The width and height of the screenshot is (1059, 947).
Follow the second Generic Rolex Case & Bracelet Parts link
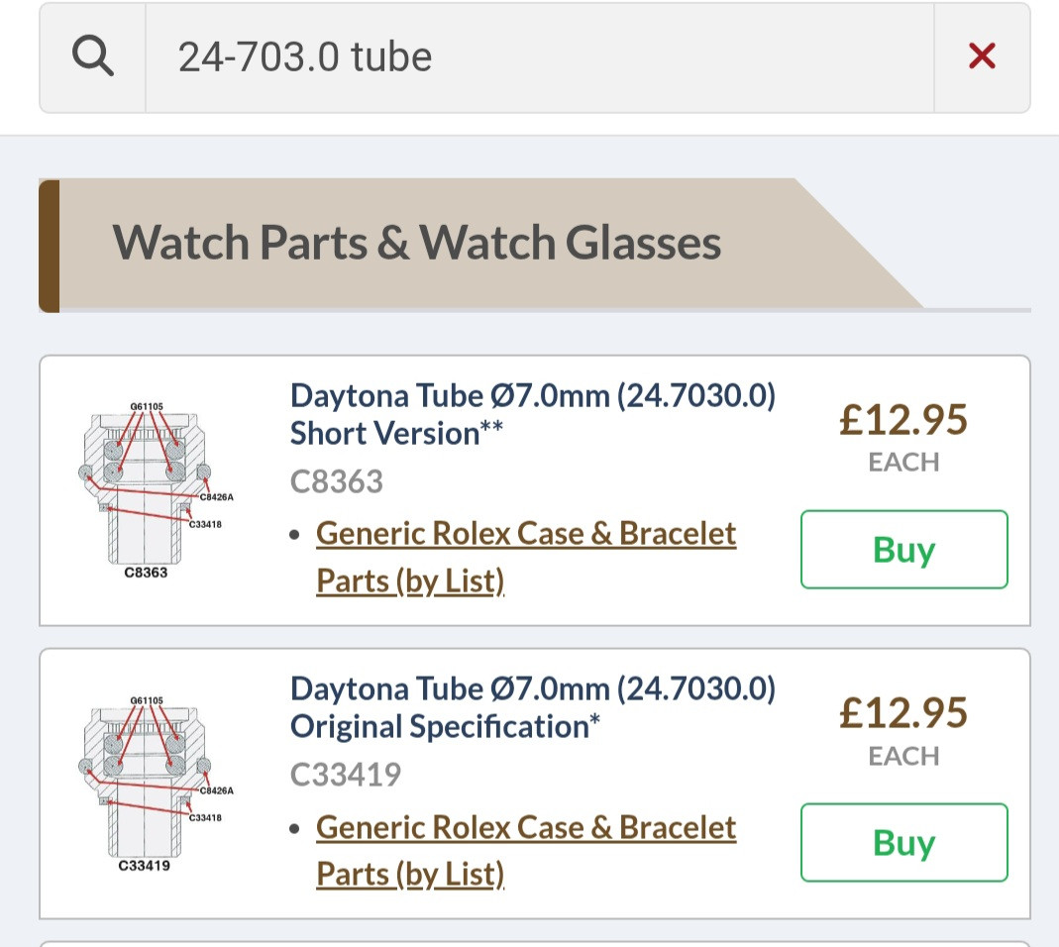(x=525, y=850)
